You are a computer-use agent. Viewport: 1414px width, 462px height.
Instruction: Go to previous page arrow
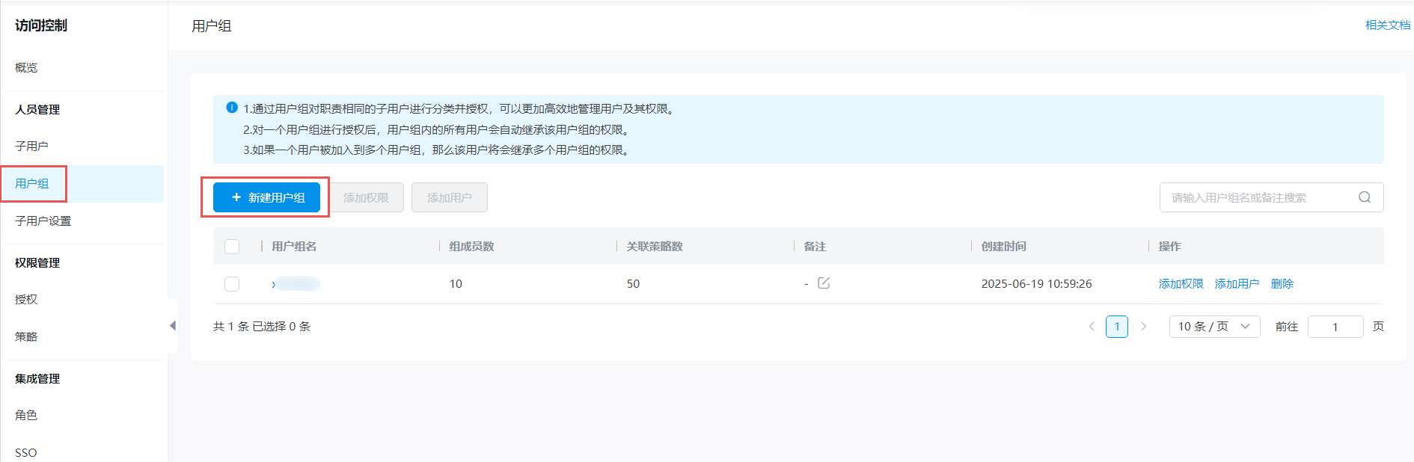click(1092, 327)
